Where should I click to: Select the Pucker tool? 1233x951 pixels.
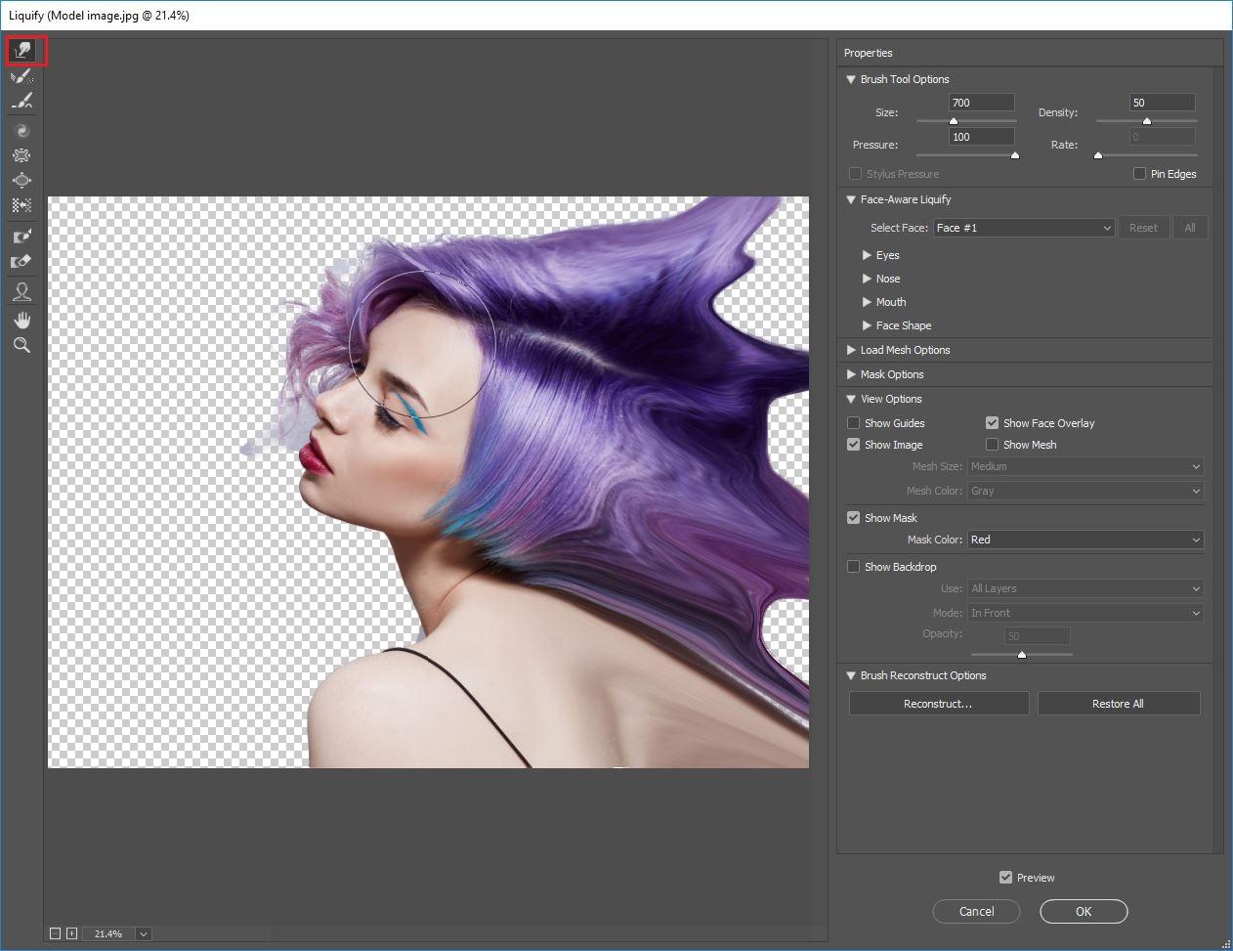22,155
